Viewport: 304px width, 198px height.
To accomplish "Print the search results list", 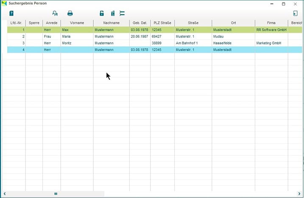I will tap(70, 14).
